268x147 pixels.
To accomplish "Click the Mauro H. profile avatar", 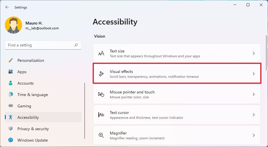I will pos(13,25).
